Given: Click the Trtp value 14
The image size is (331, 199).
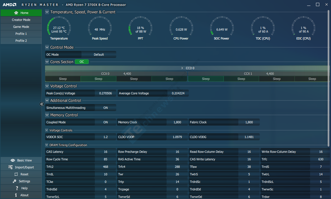Looking at the screenshot, I should click(x=177, y=182).
